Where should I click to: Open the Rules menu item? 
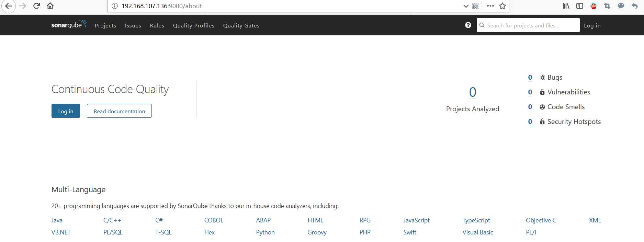pyautogui.click(x=157, y=25)
